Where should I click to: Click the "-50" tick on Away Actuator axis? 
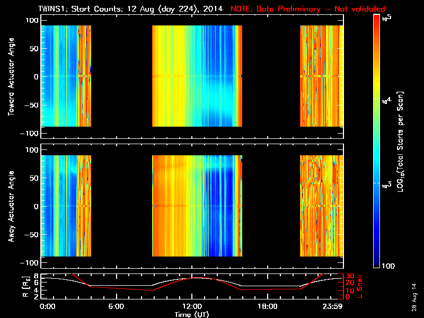pyautogui.click(x=31, y=235)
